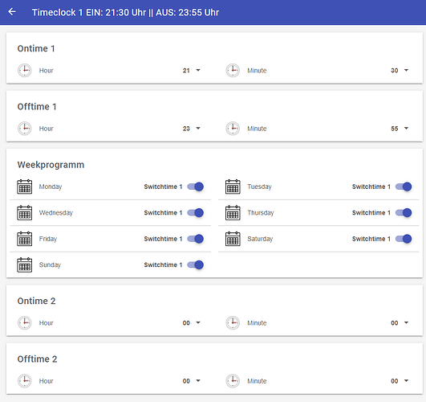Screen dimensions: 426x402
Task: Click the Offtime 2 Minute clock icon
Action: pos(233,381)
